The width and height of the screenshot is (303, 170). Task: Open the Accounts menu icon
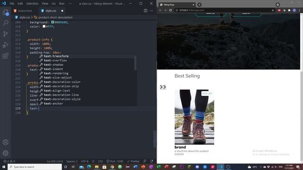(5, 142)
